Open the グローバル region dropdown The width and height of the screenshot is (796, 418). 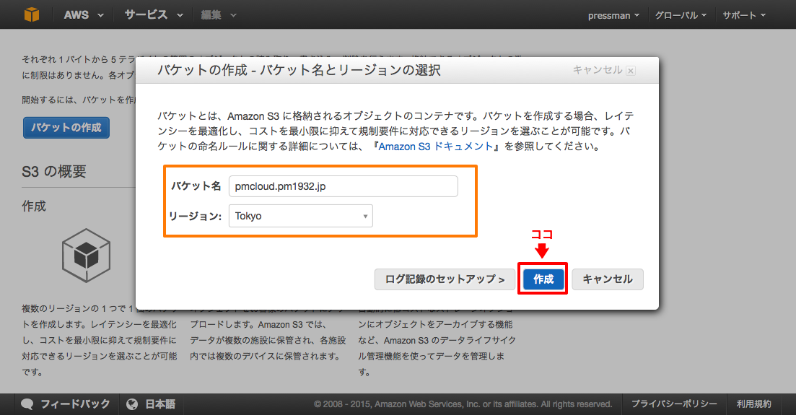tap(679, 14)
